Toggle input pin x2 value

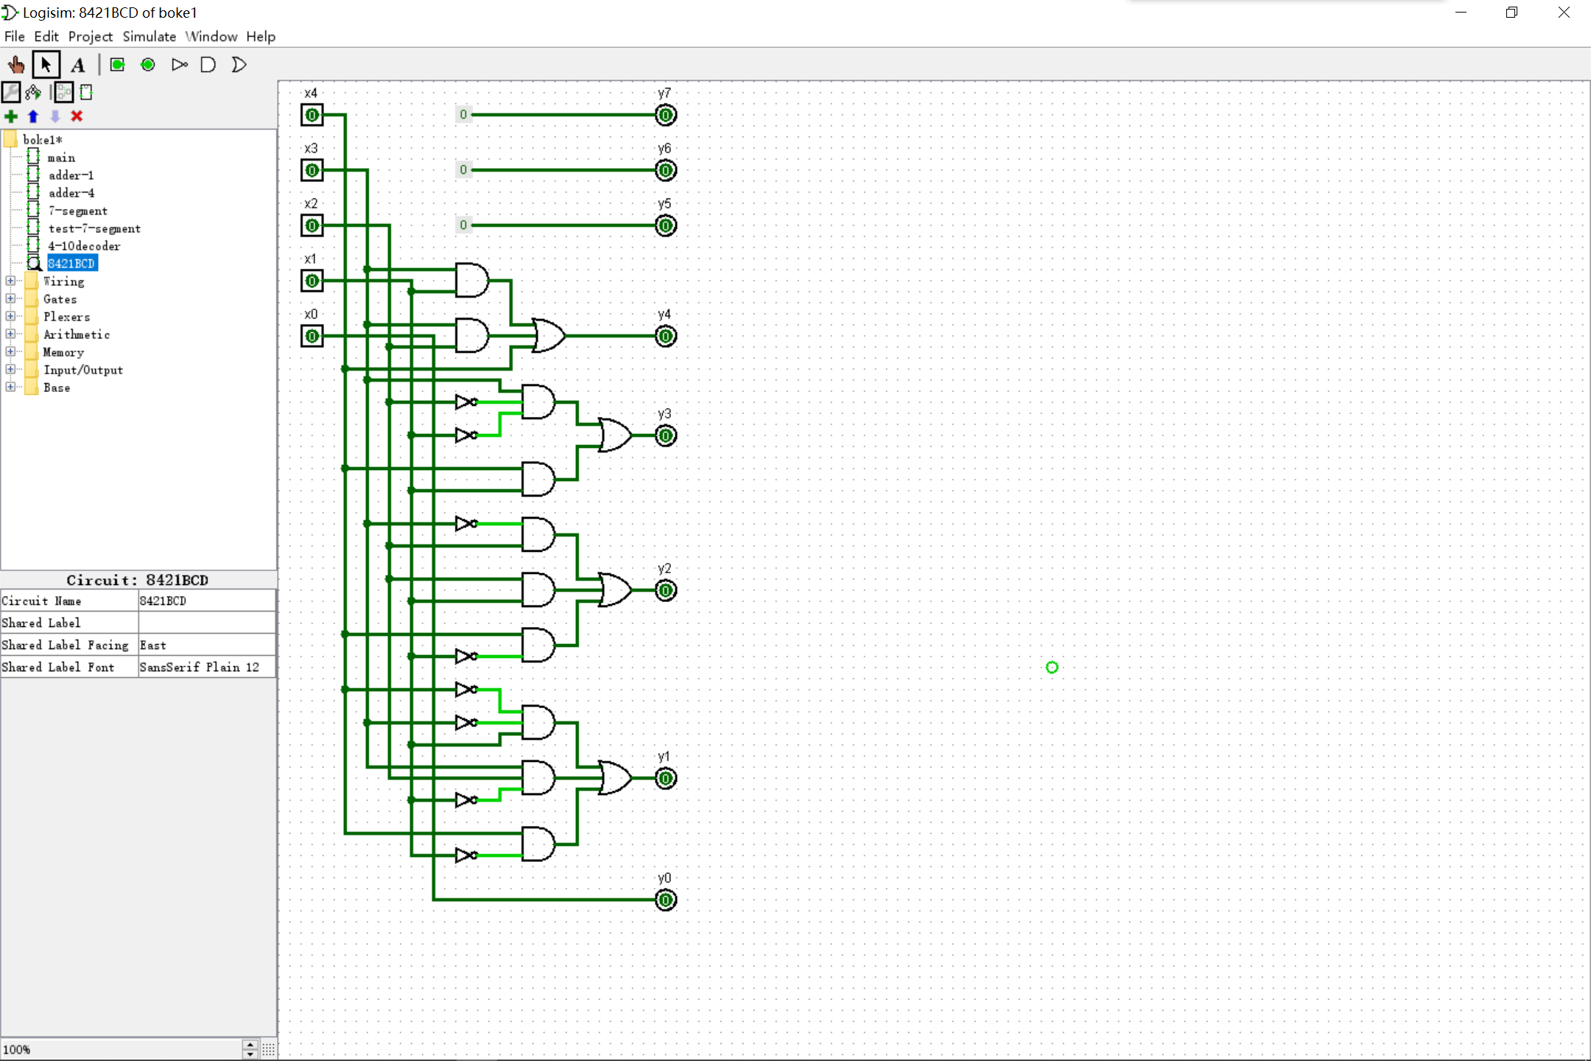pyautogui.click(x=312, y=225)
